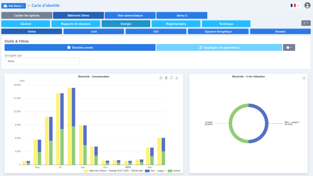Select the Coût energy sub-tab

tap(94, 32)
